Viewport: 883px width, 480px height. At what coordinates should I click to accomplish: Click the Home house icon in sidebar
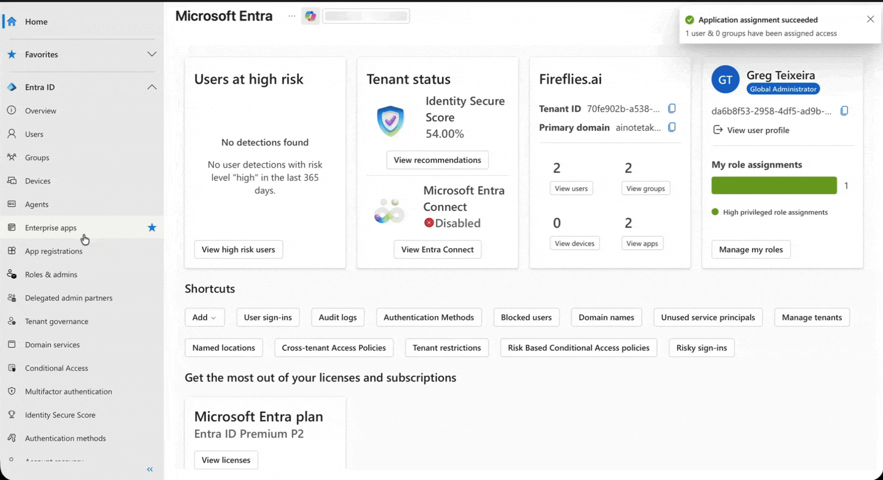pyautogui.click(x=12, y=22)
